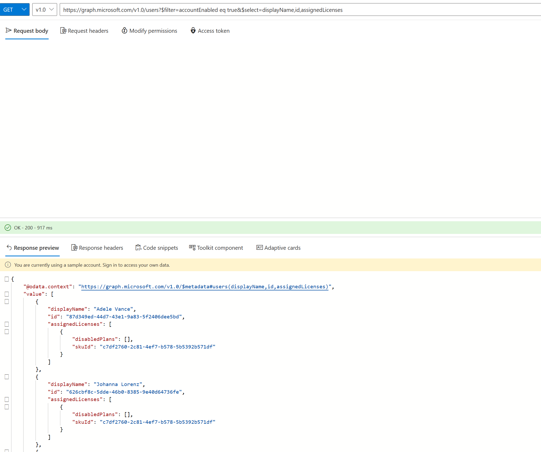Switch to the Response preview tab
This screenshot has height=452, width=541.
36,248
